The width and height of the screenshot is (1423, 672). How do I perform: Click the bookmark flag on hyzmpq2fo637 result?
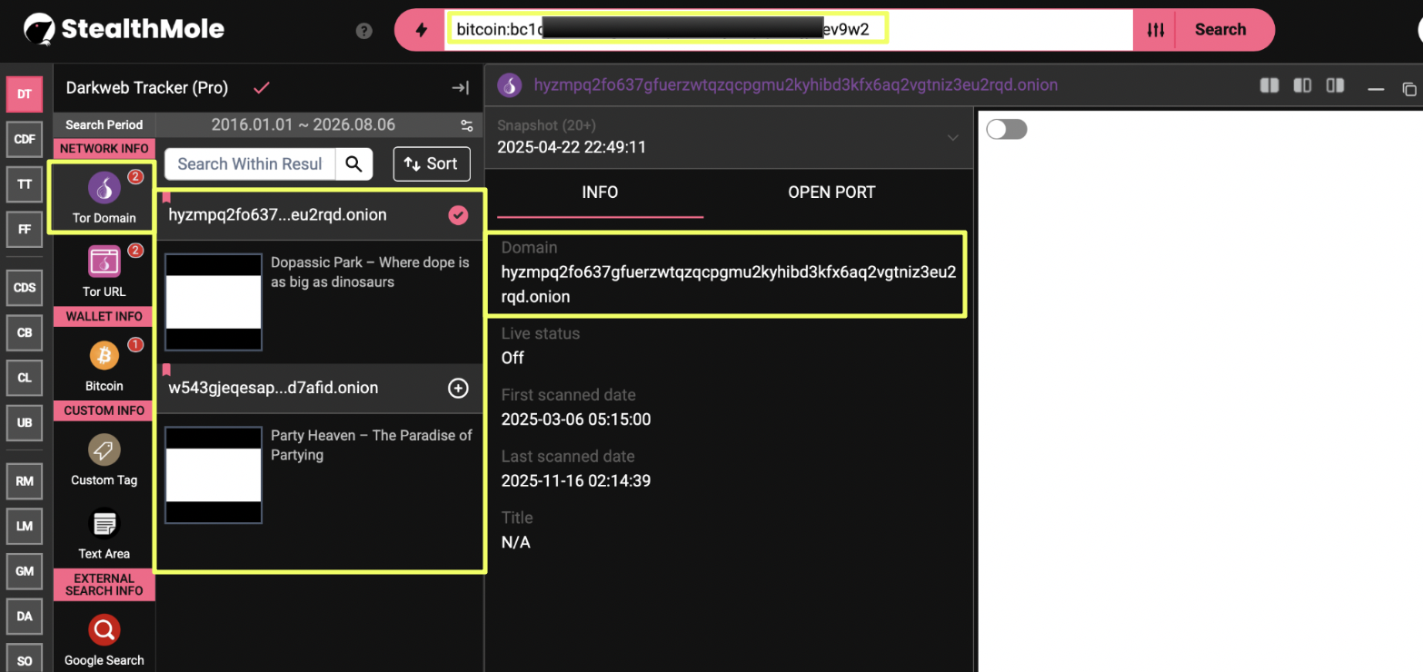166,197
